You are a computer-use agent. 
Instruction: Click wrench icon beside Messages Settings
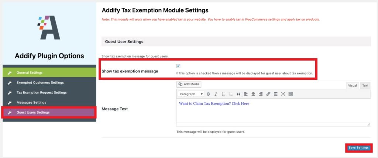pos(10,103)
